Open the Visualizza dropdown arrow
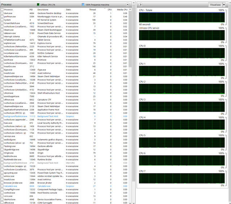This screenshot has width=231, height=204. [224, 5]
